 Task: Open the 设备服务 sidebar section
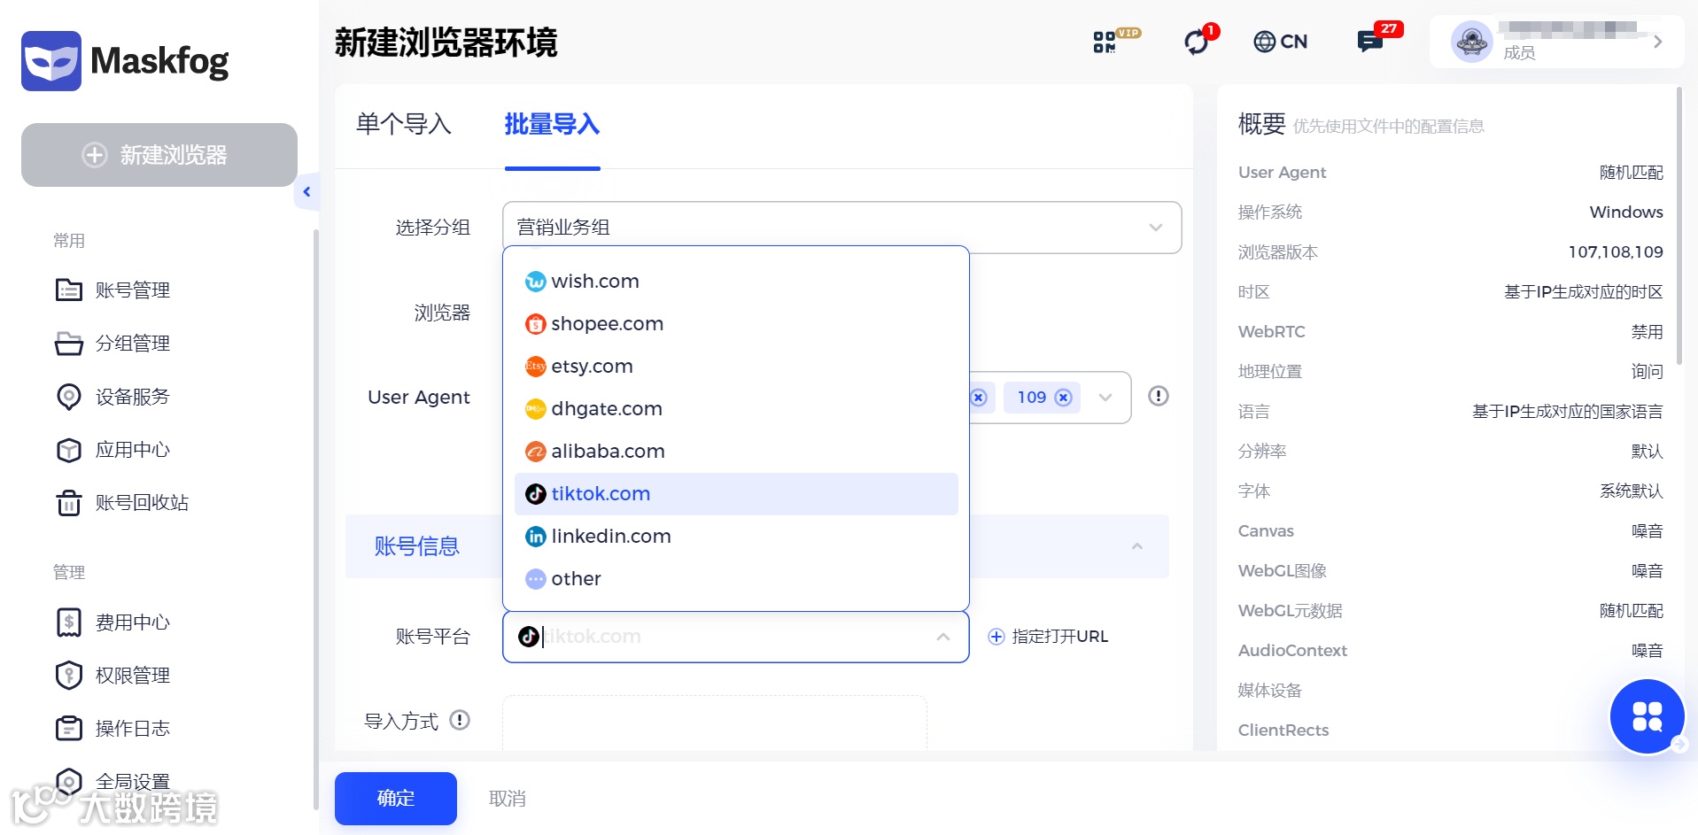[132, 397]
